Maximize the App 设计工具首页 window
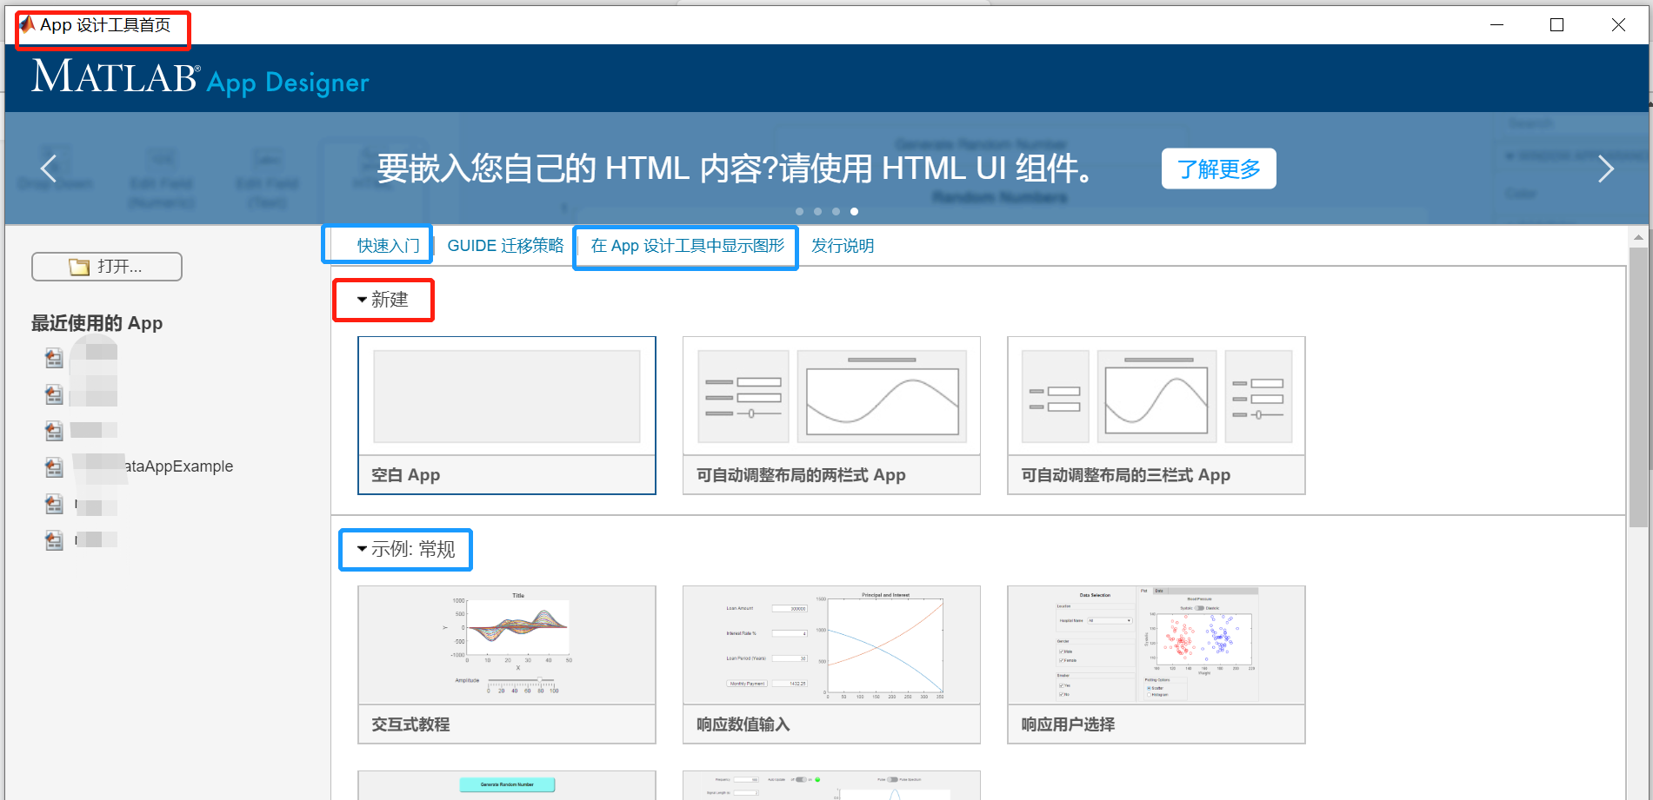Viewport: 1653px width, 800px height. pos(1556,25)
